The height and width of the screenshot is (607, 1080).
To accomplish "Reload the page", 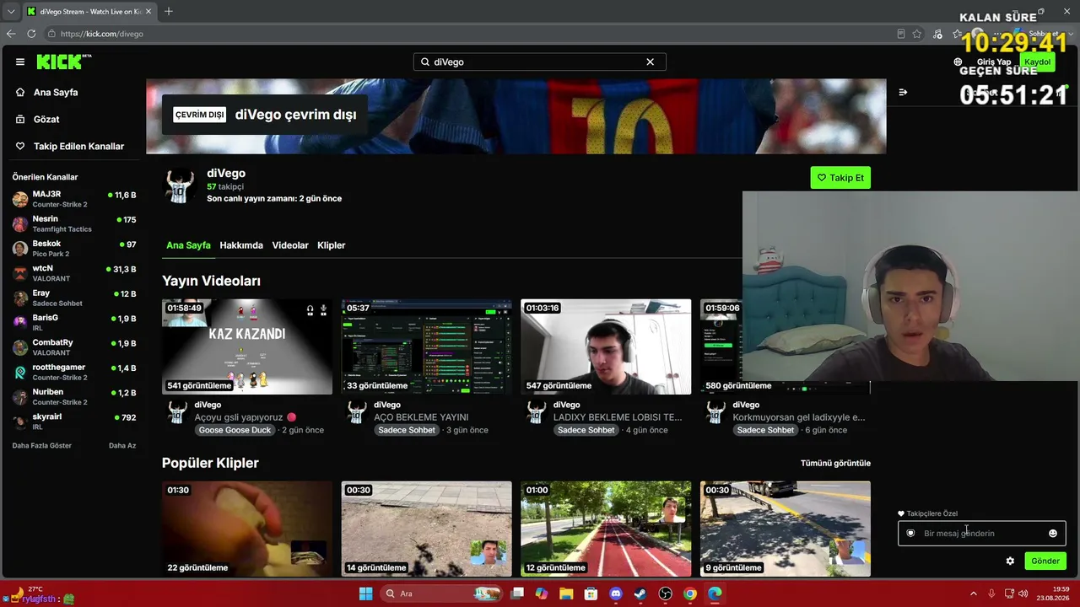I will pyautogui.click(x=31, y=34).
